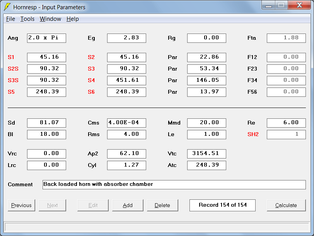Select the S6 field showing 248.39

(x=126, y=92)
